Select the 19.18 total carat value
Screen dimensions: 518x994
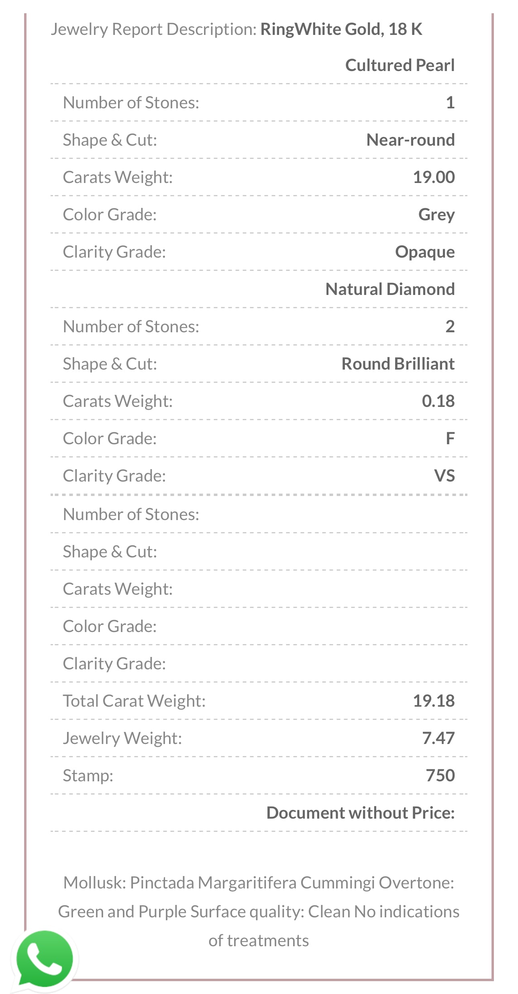(x=434, y=701)
